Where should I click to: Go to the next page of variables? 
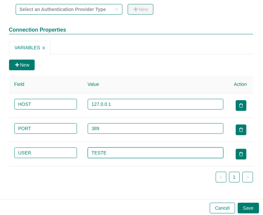[x=247, y=177]
